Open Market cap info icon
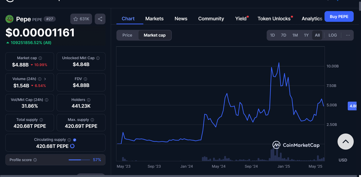 click(40, 58)
